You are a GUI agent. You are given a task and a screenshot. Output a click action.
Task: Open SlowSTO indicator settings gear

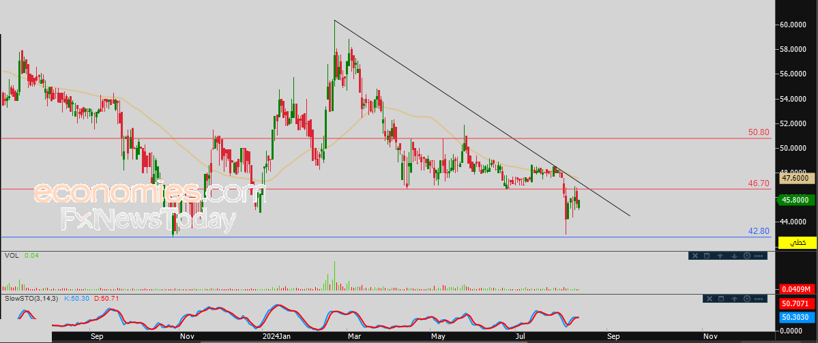(x=748, y=299)
